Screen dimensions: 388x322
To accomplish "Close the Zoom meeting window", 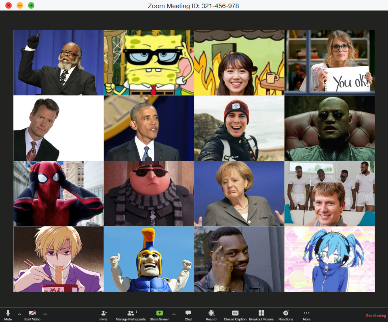I will pyautogui.click(x=8, y=5).
